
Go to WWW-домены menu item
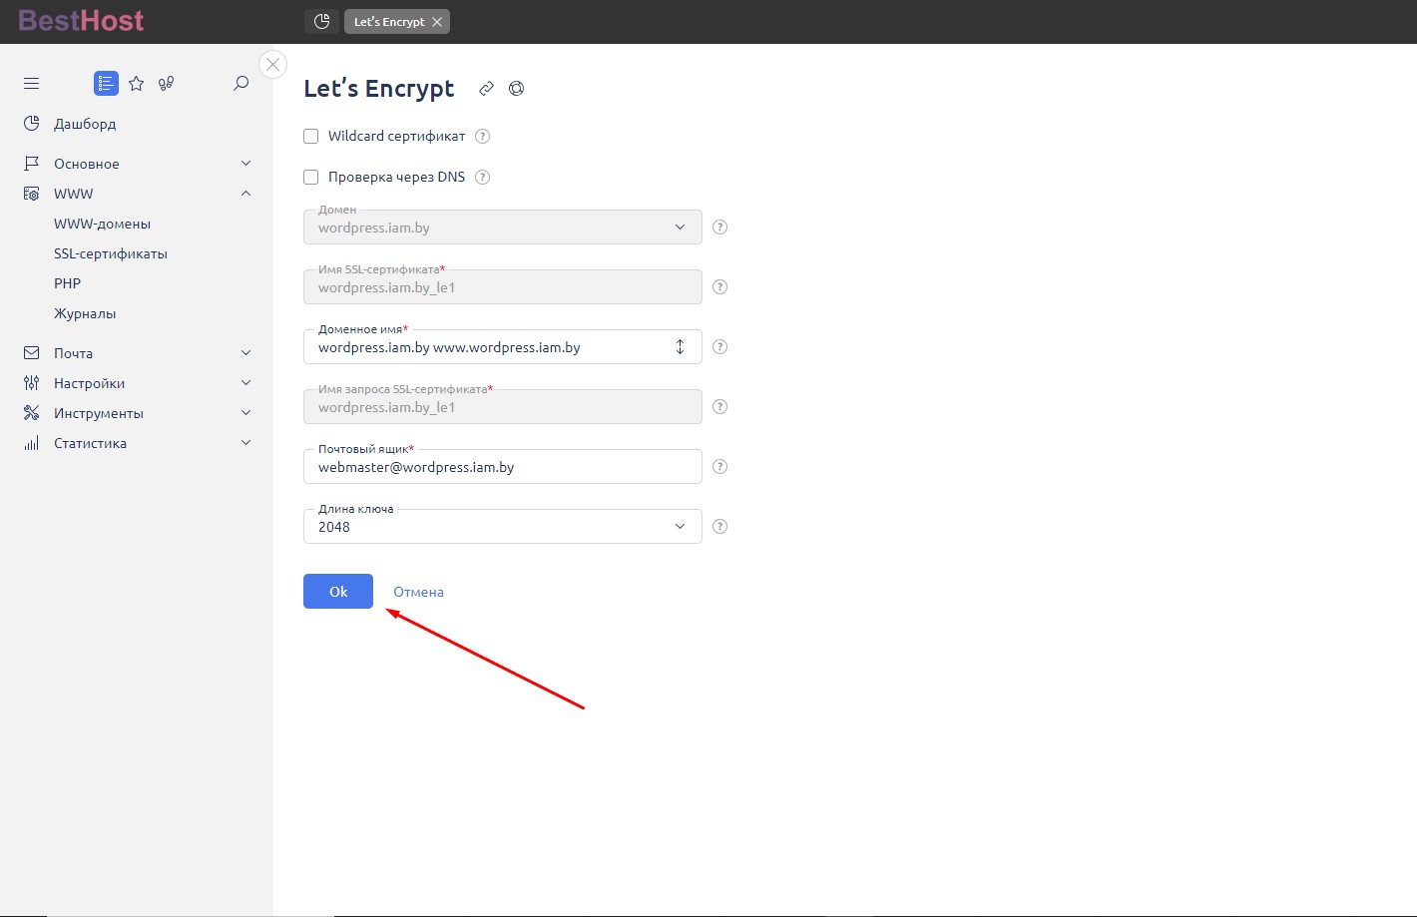pos(102,224)
